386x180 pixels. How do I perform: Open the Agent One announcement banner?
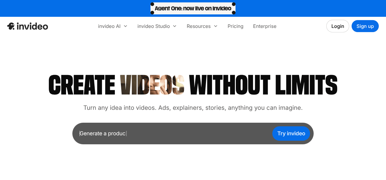(193, 8)
